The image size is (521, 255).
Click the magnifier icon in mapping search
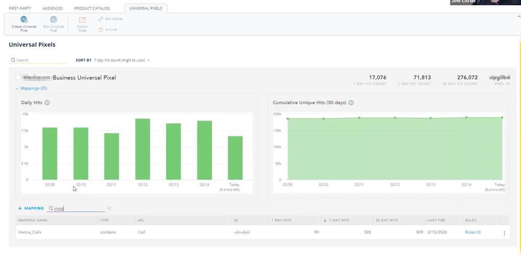pos(51,208)
